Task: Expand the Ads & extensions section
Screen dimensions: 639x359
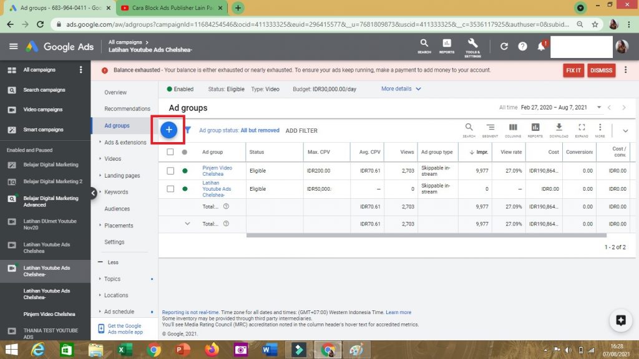Action: click(125, 142)
